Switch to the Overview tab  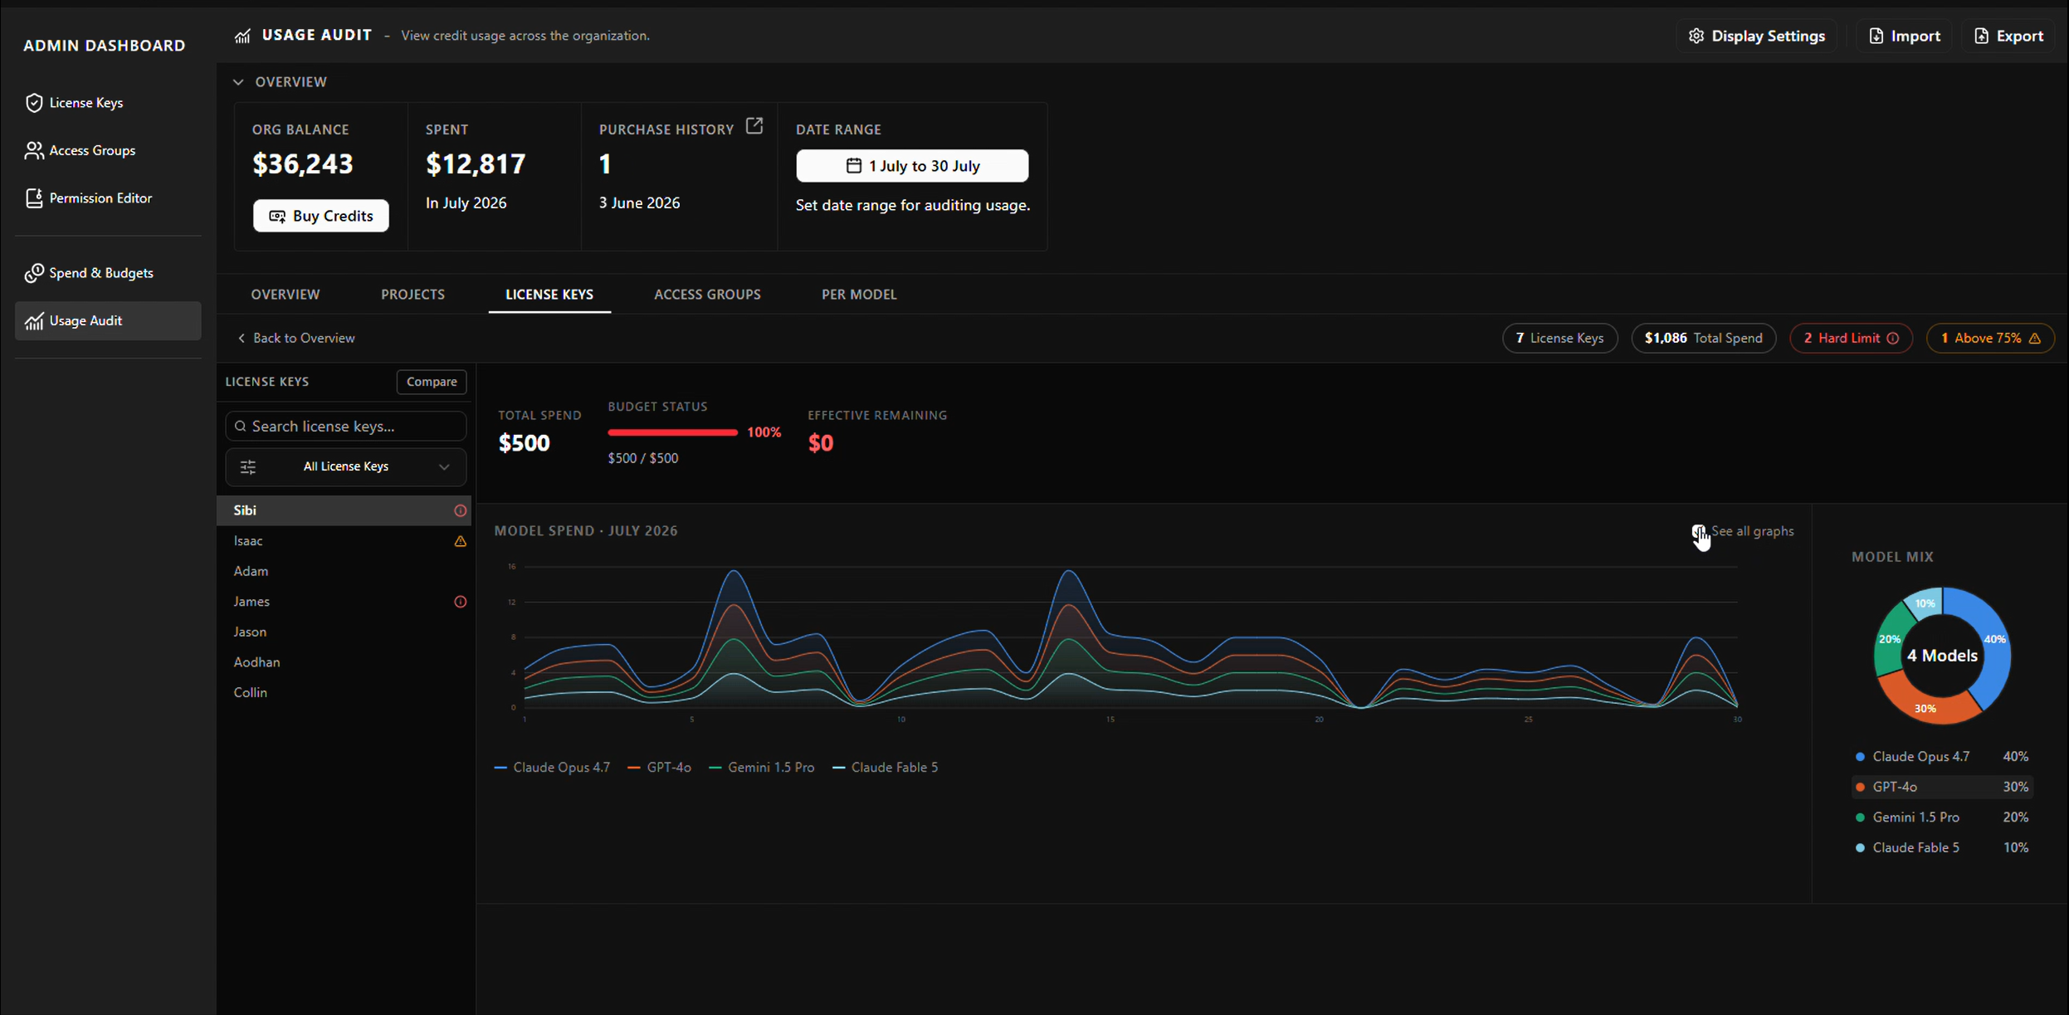click(285, 295)
